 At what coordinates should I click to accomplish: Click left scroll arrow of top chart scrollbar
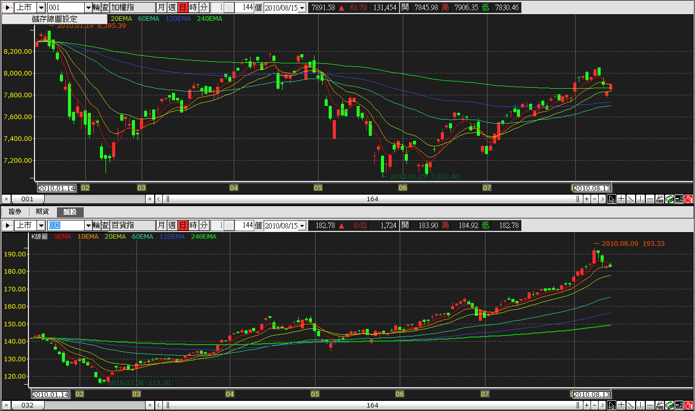[x=159, y=199]
